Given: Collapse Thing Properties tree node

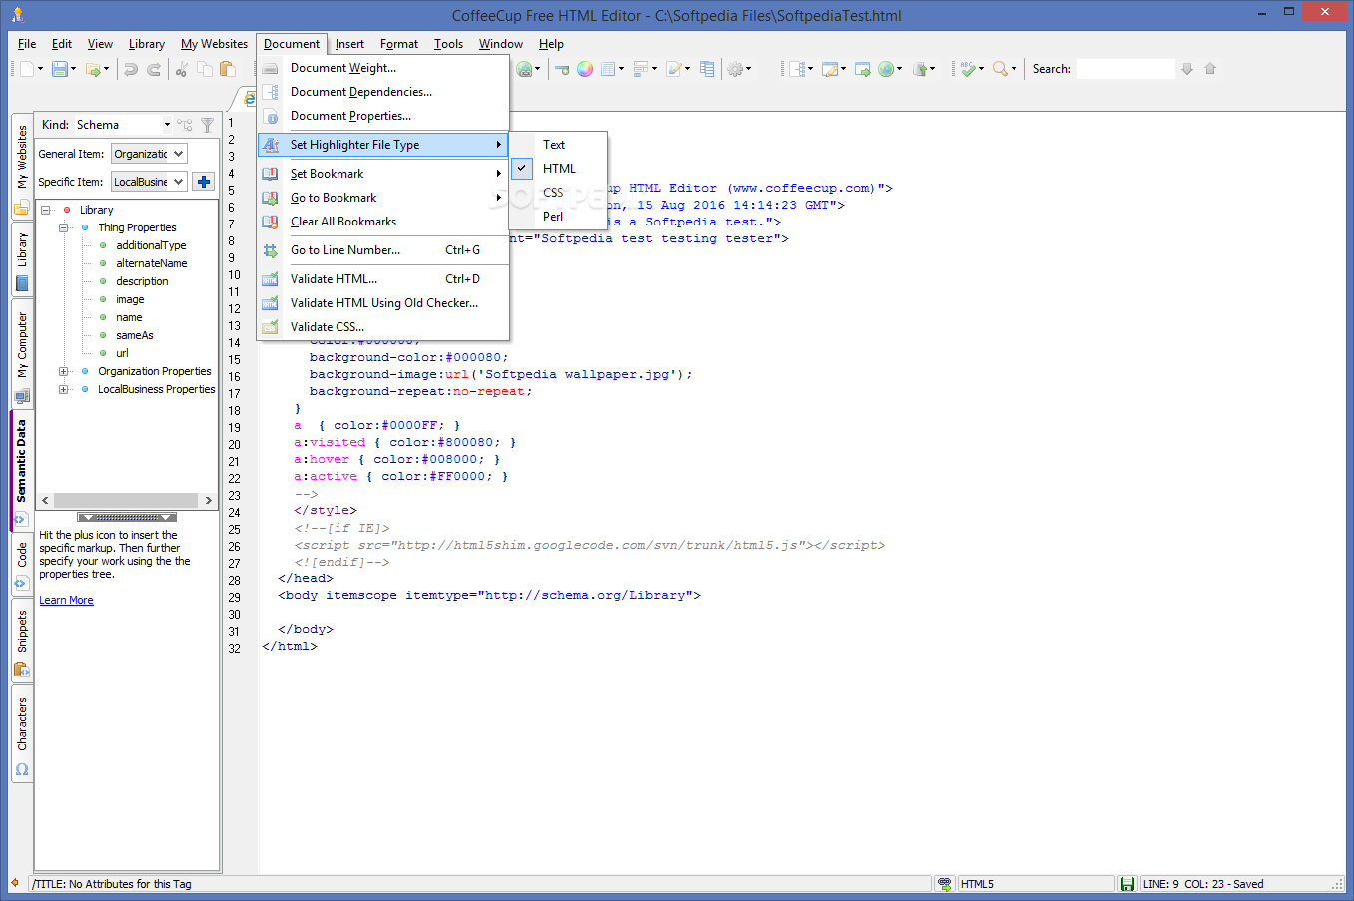Looking at the screenshot, I should click(64, 227).
